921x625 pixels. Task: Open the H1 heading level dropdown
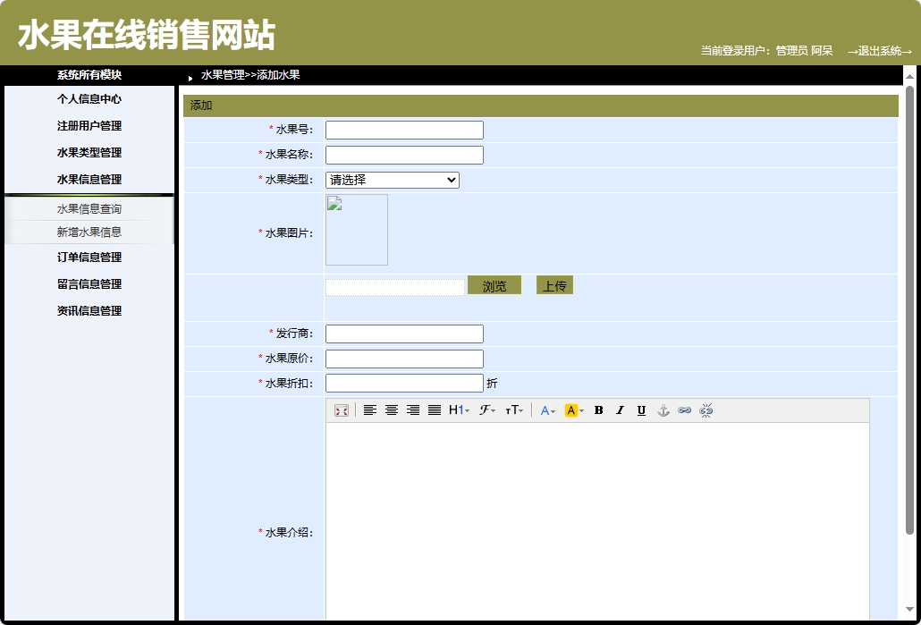point(458,410)
